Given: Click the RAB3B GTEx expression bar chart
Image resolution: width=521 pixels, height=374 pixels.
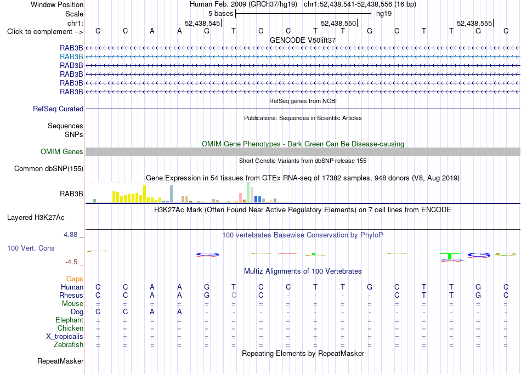Looking at the screenshot, I should click(189, 192).
